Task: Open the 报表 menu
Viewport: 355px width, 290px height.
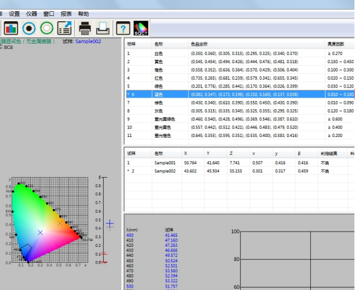Action: [67, 14]
